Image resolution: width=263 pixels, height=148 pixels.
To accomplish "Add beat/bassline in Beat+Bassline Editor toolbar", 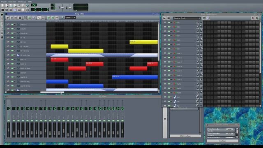I will click(204, 18).
